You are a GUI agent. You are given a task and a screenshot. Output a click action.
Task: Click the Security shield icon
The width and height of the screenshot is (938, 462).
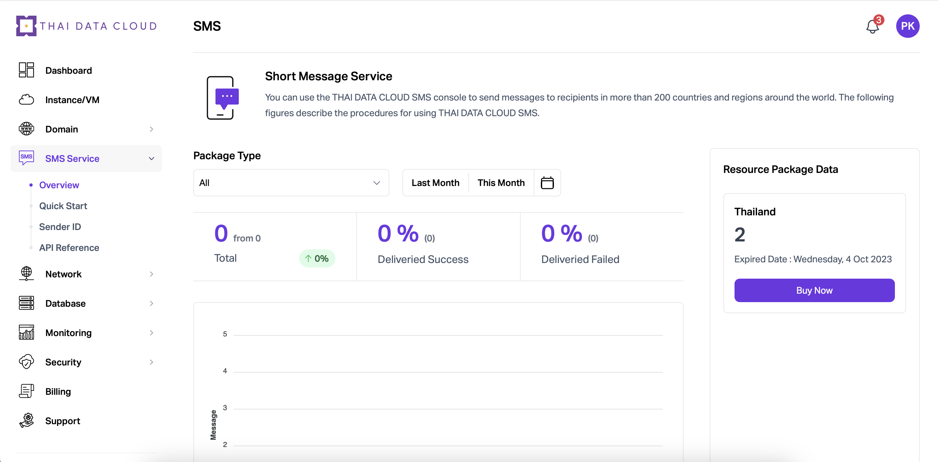pos(26,362)
